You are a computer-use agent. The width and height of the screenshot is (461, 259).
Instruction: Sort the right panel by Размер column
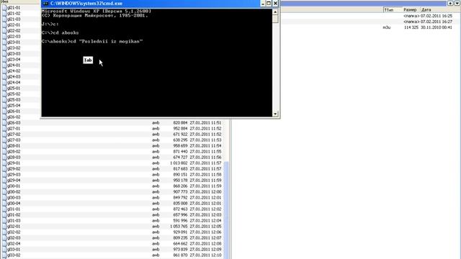(x=411, y=9)
